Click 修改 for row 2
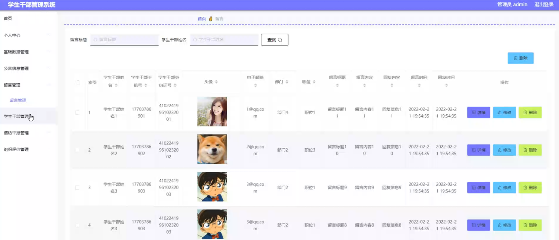 (x=504, y=150)
